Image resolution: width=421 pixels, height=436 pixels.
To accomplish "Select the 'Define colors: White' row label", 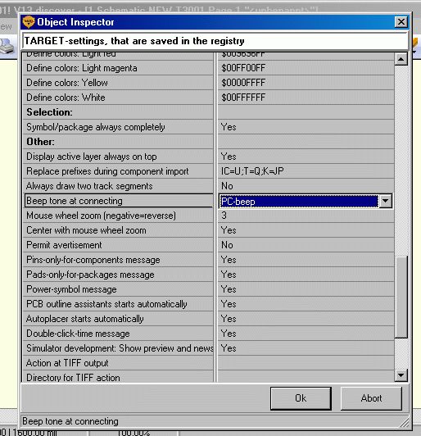I will (66, 98).
